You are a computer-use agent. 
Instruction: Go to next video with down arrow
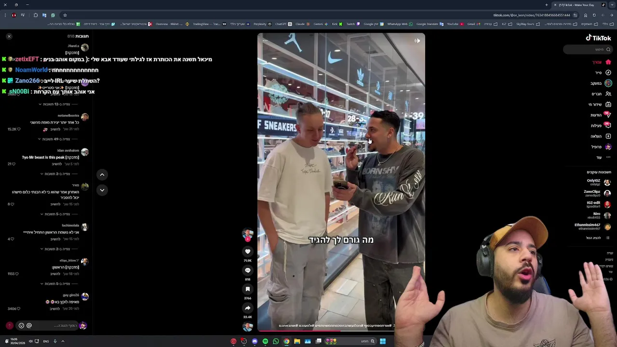coord(102,190)
